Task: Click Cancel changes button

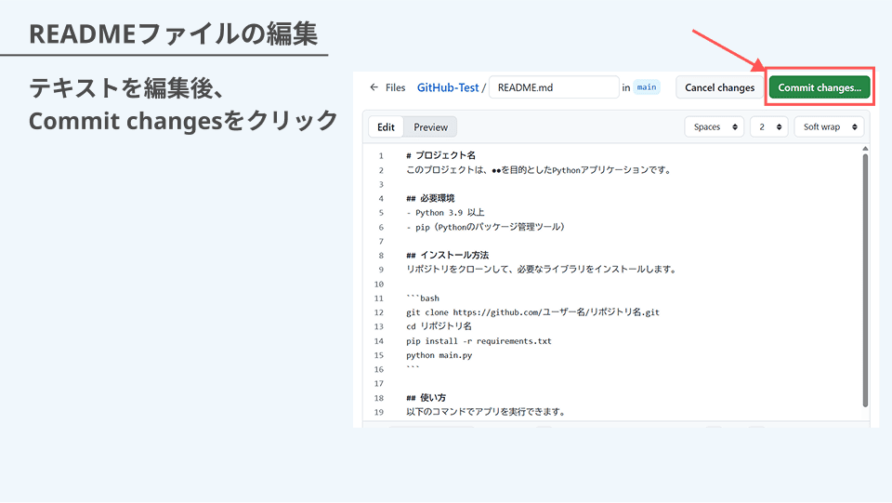Action: [x=719, y=87]
